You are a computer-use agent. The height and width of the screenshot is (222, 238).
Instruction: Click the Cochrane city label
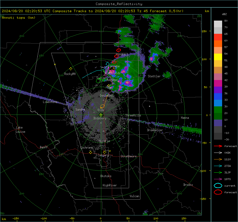(x=86, y=148)
